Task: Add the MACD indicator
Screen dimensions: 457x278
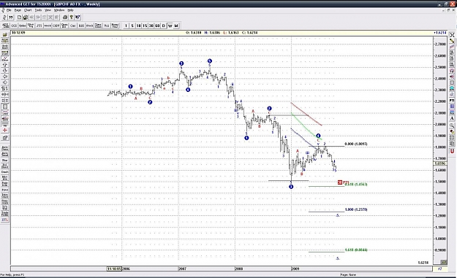Action: tap(48, 26)
